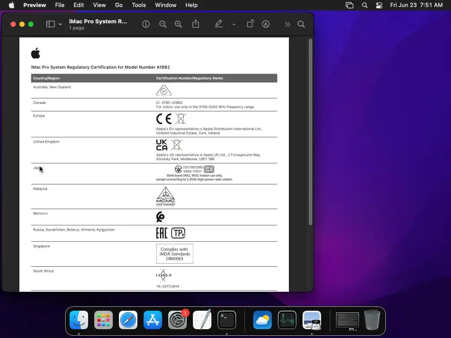Launch Finder from the Dock
Screen dimensions: 451x338
79,320
